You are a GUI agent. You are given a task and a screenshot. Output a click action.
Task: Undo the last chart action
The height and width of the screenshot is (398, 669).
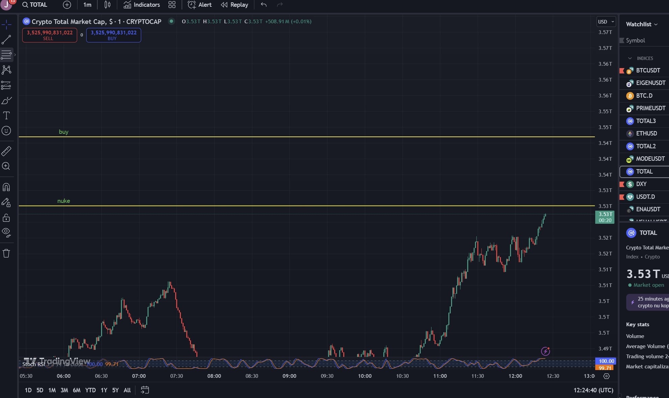coord(264,5)
